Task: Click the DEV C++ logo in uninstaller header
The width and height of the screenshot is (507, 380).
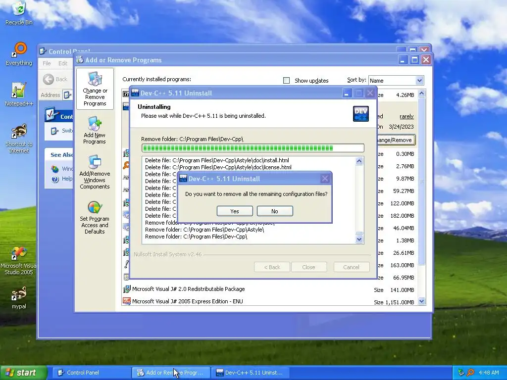Action: pyautogui.click(x=361, y=114)
